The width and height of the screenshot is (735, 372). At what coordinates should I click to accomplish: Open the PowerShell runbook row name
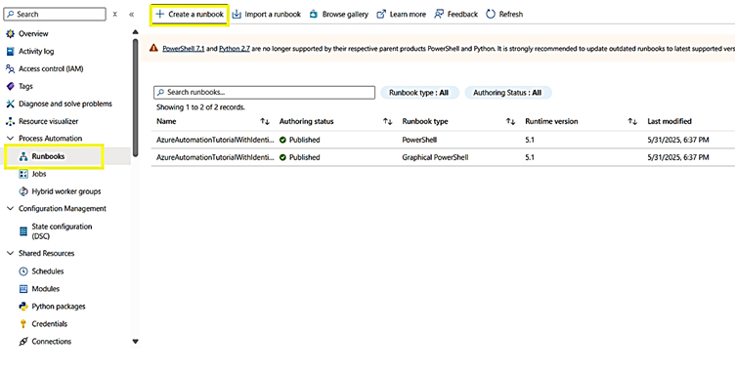pyautogui.click(x=215, y=140)
